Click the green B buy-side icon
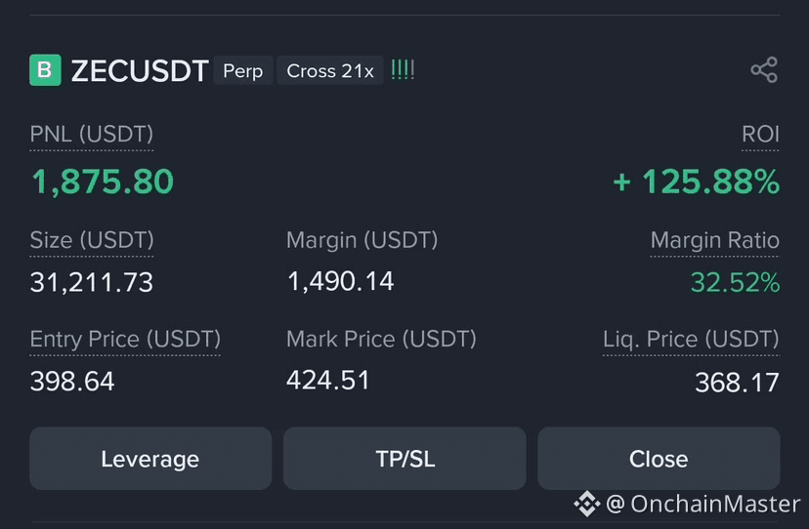The image size is (809, 529). click(45, 70)
